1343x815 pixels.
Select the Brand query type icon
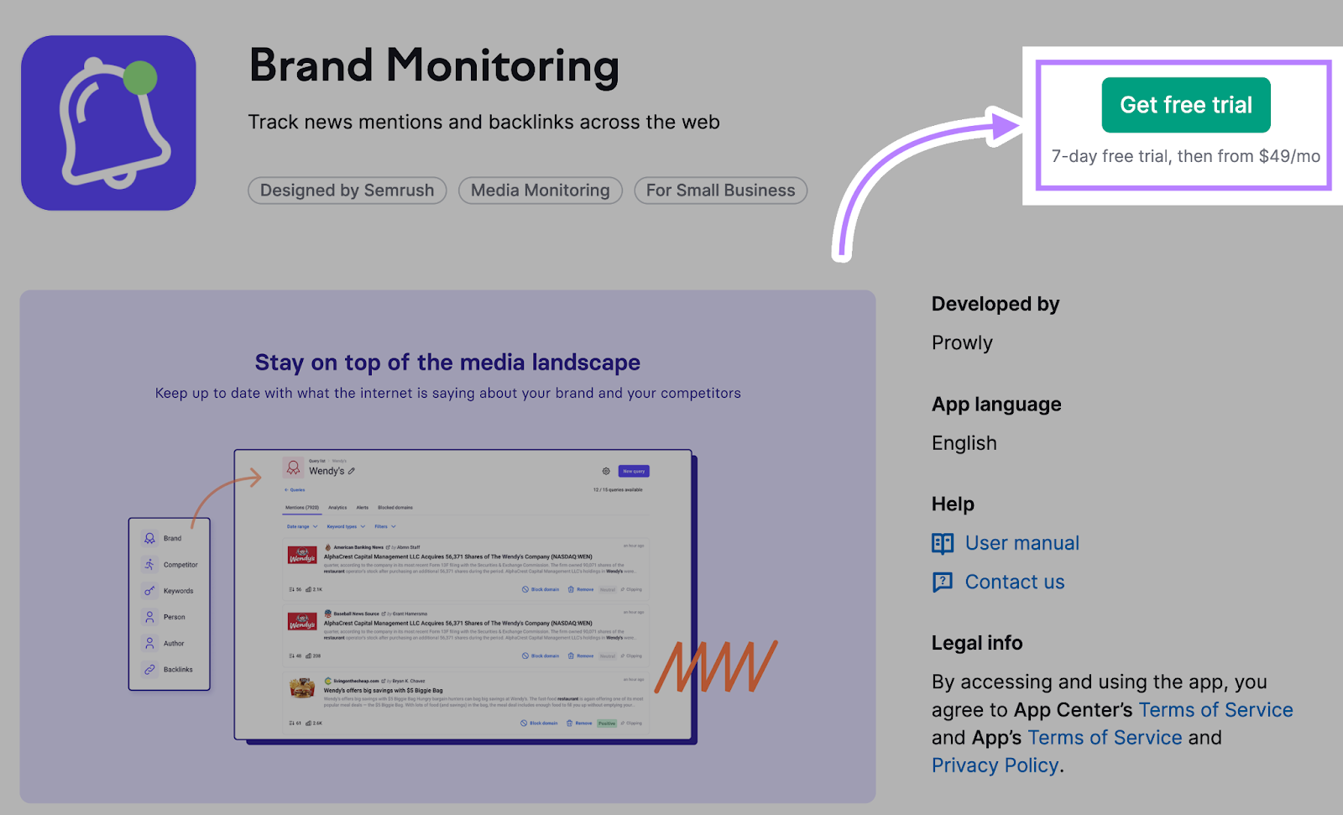[x=149, y=538]
